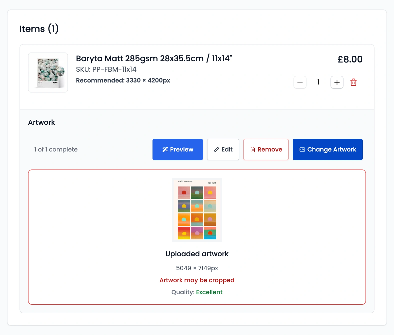
Task: Delete the Baryta Matt item with trash icon
Action: 353,82
